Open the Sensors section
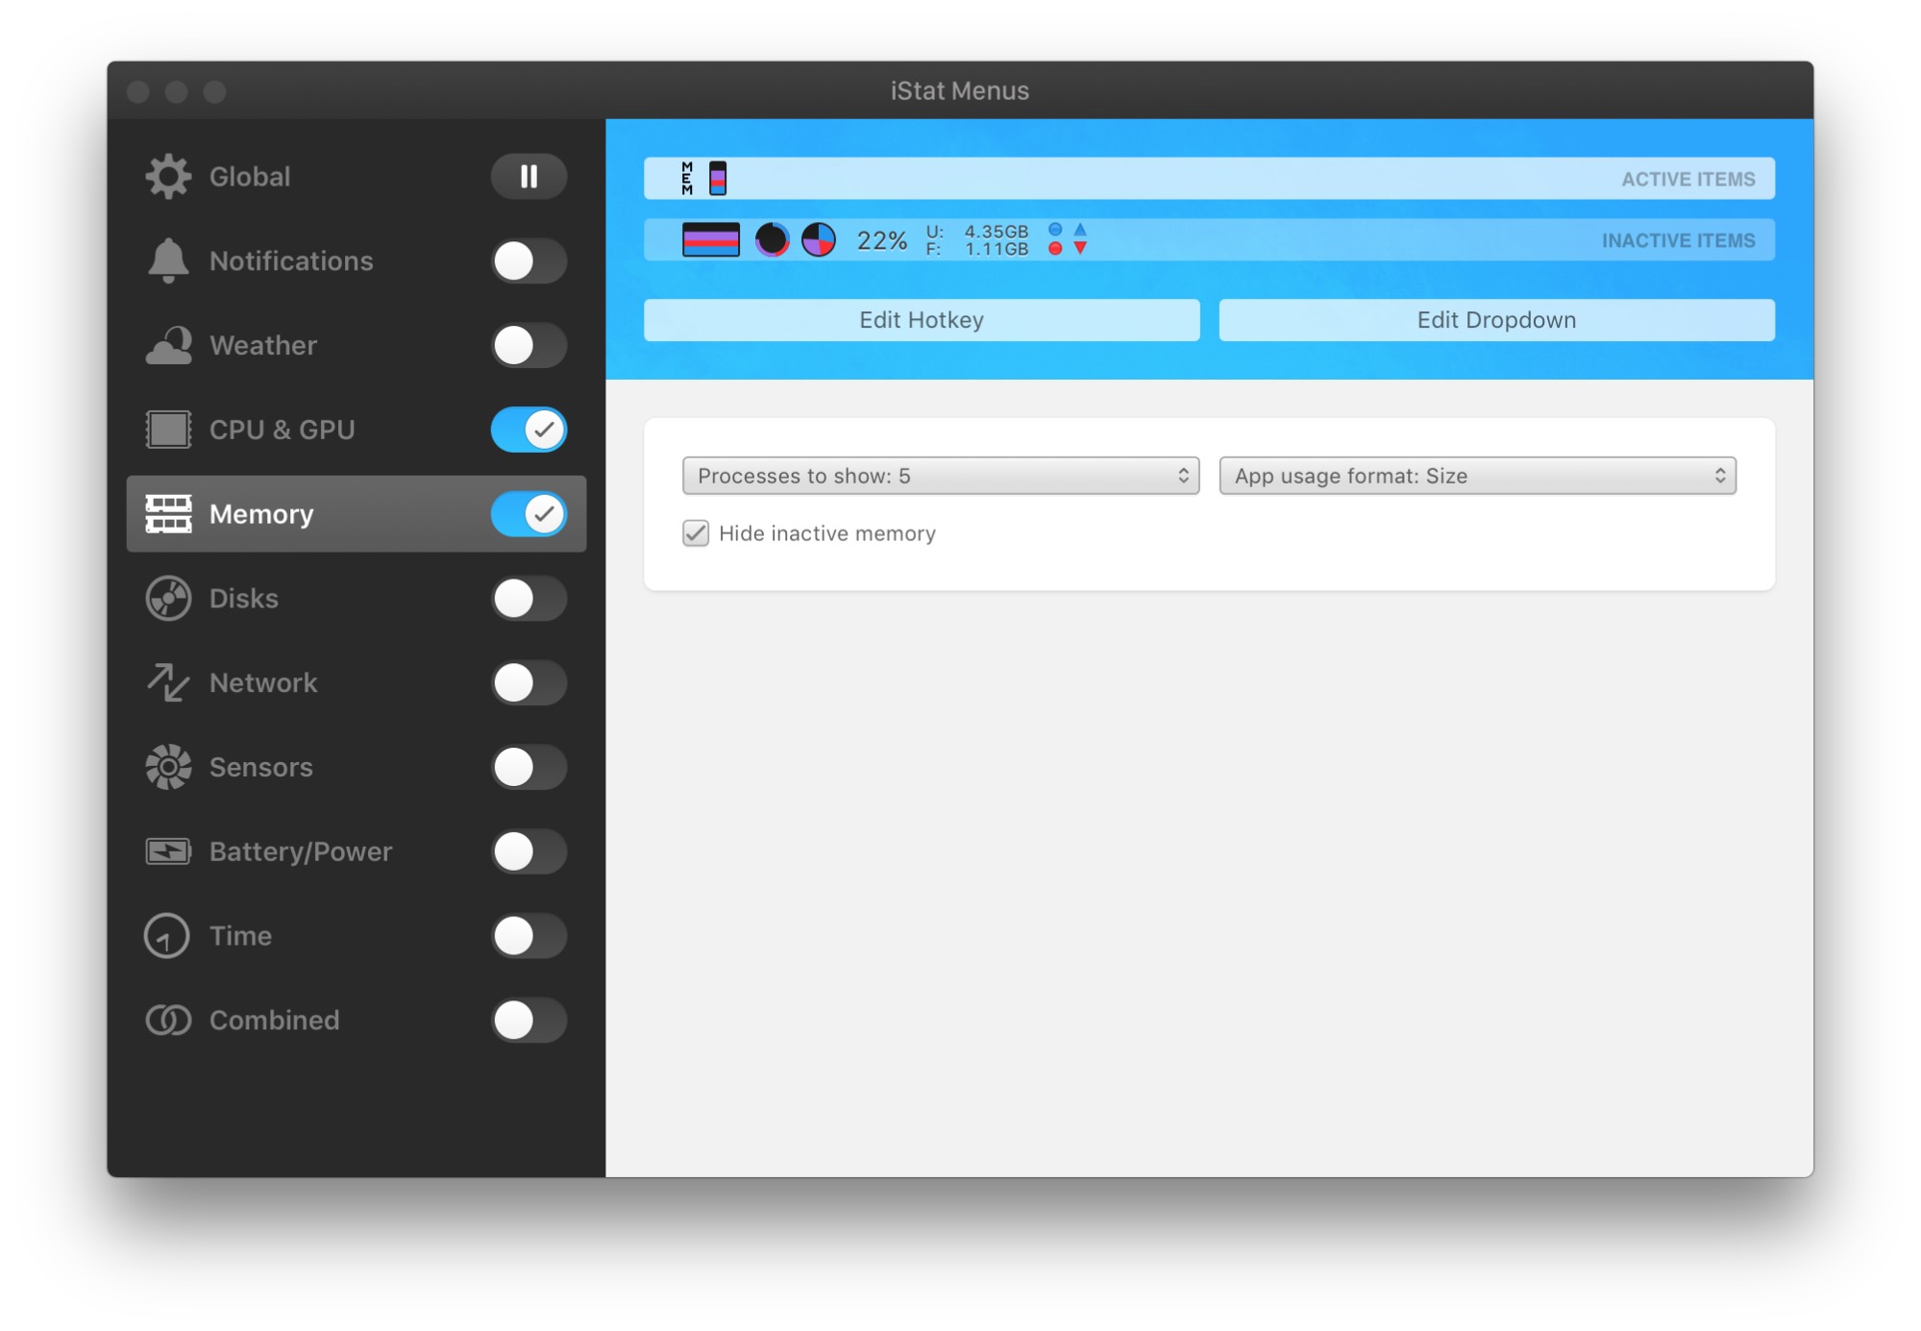Viewport: 1921px width, 1331px height. click(261, 767)
